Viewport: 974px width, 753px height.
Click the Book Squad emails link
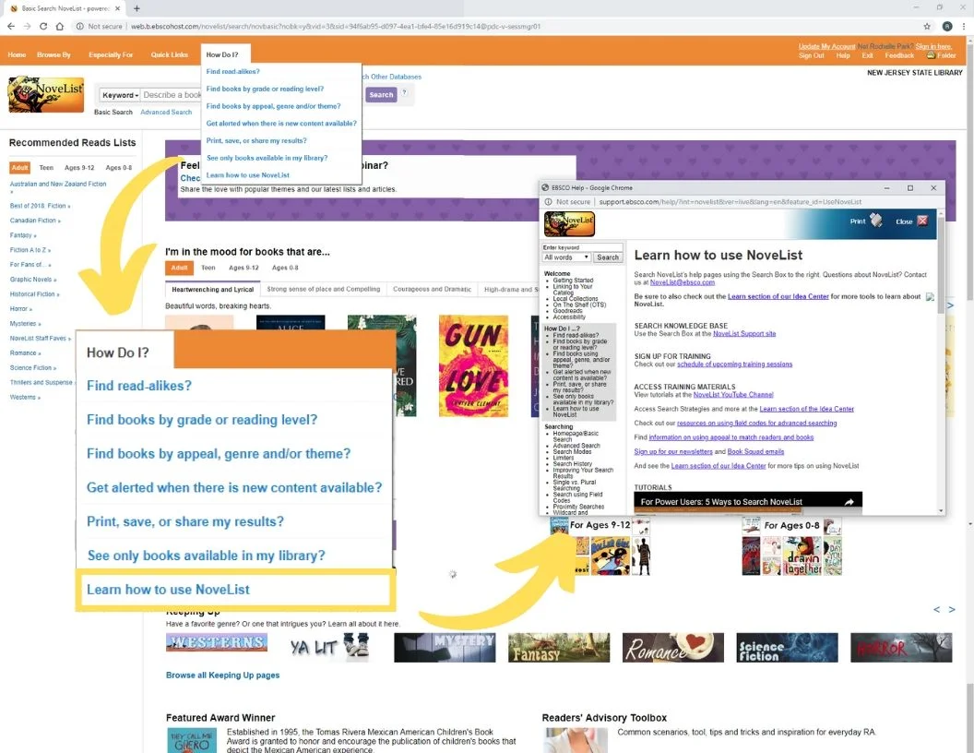click(755, 451)
